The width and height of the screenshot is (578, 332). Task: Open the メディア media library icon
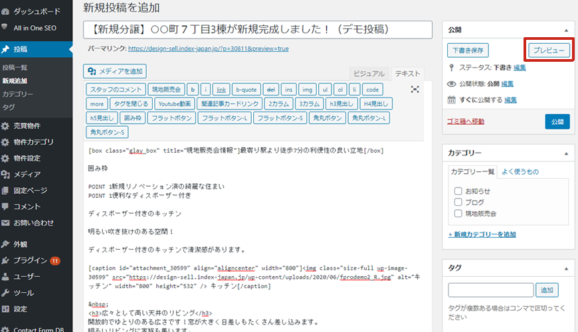[x=5, y=175]
